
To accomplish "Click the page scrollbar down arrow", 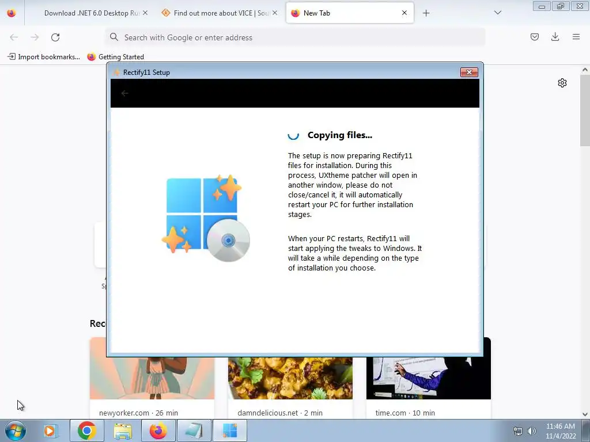I will [585, 414].
